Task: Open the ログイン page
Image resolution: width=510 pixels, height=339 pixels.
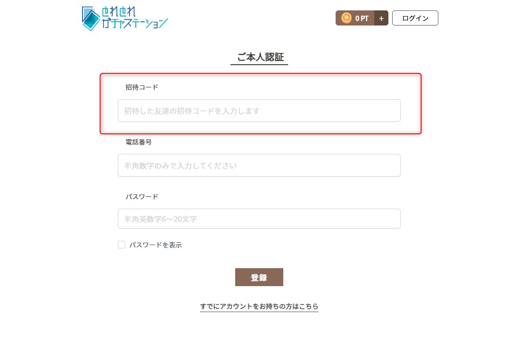Action: click(x=415, y=18)
